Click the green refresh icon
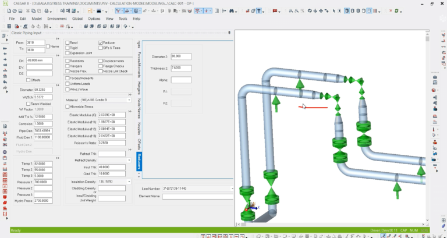The width and height of the screenshot is (447, 238). click(396, 11)
